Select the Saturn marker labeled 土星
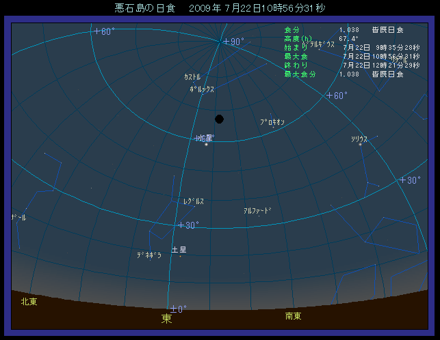This screenshot has height=340, width=440. click(x=179, y=251)
